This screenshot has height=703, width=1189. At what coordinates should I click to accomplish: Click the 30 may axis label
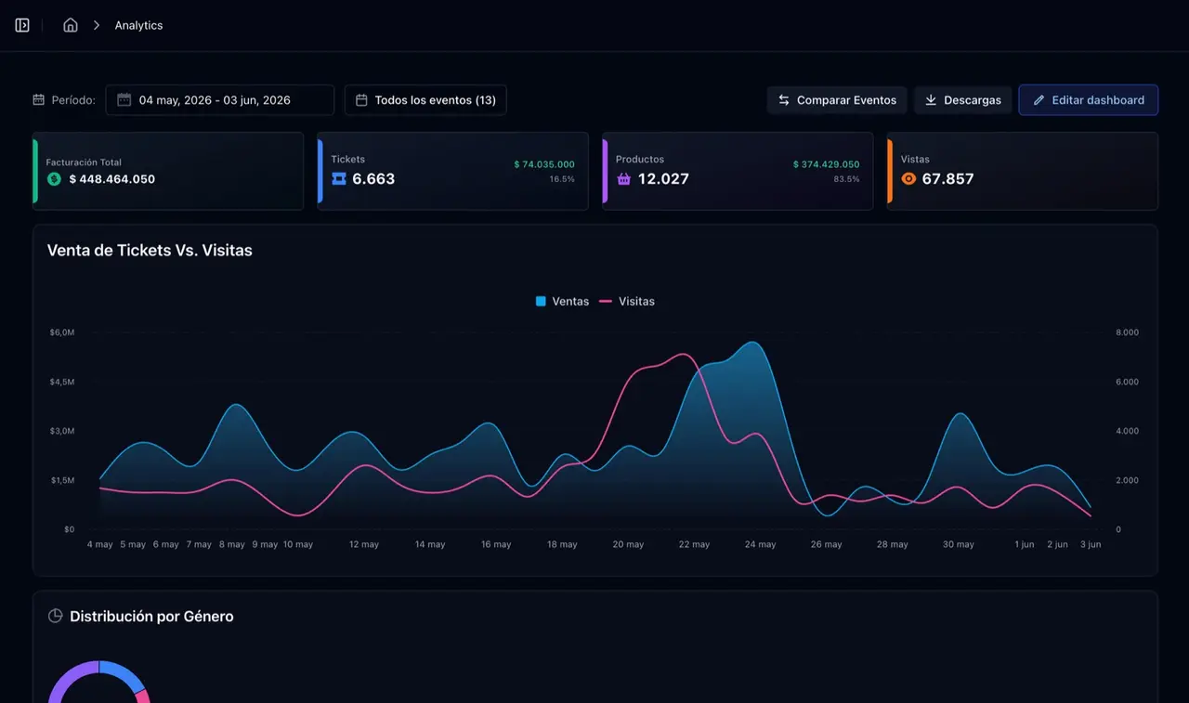pyautogui.click(x=959, y=544)
